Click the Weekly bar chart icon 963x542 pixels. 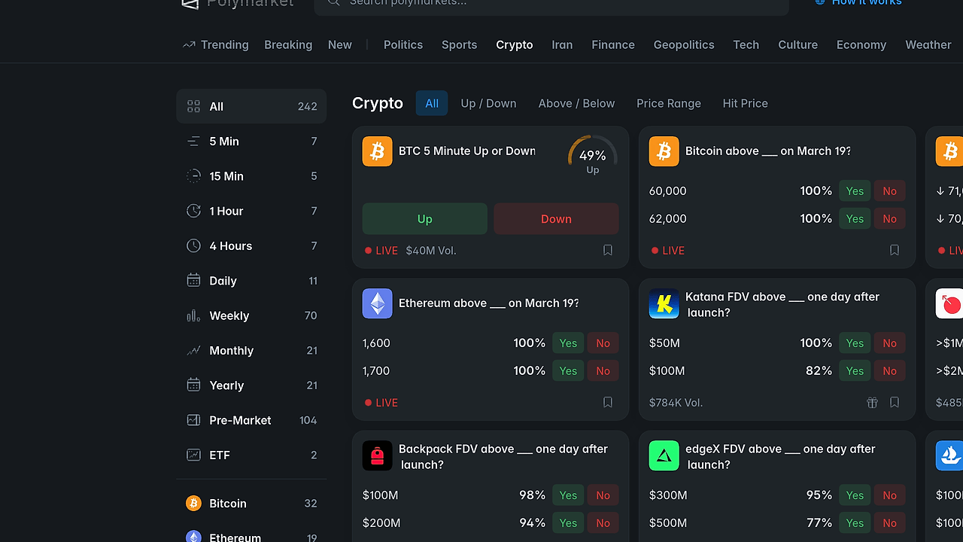pyautogui.click(x=193, y=315)
